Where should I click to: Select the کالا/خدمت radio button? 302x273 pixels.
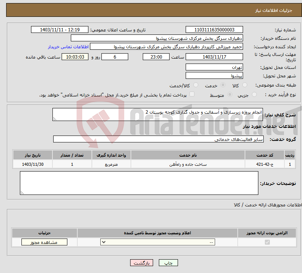[x=196, y=85]
